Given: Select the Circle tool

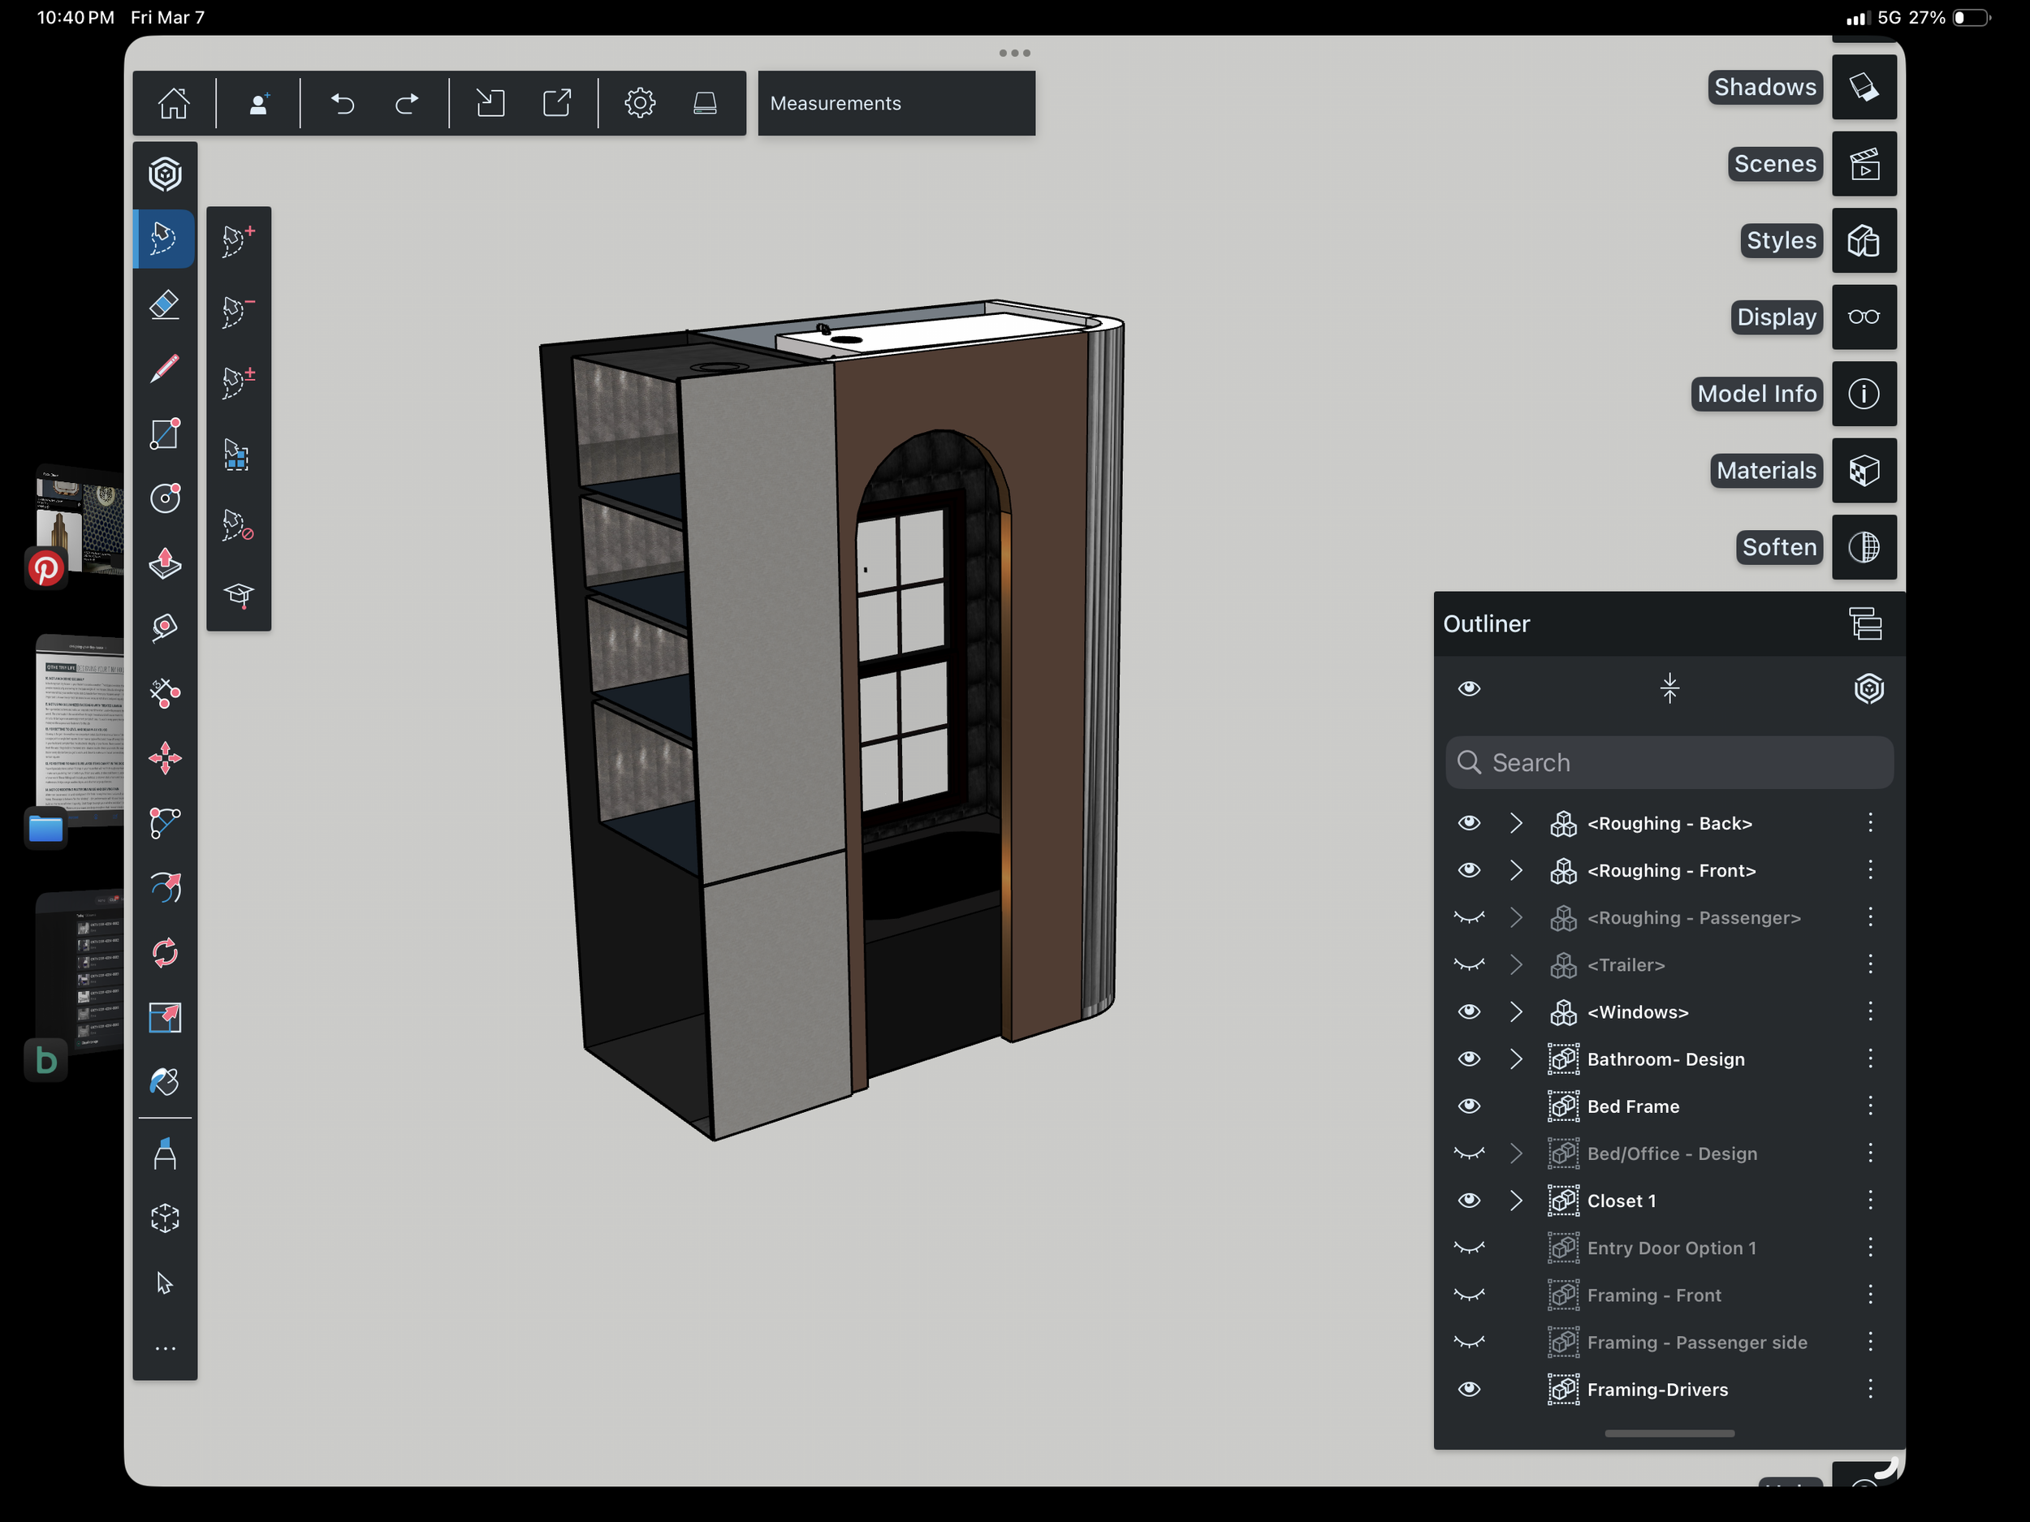Looking at the screenshot, I should point(165,498).
